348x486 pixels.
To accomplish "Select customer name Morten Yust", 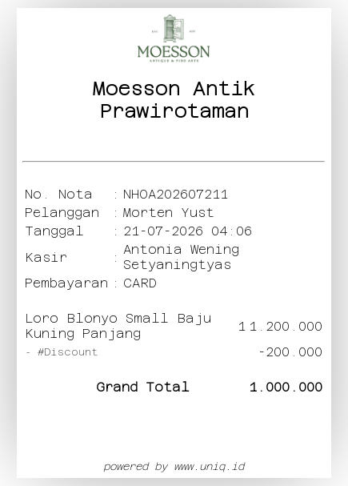I will click(168, 213).
